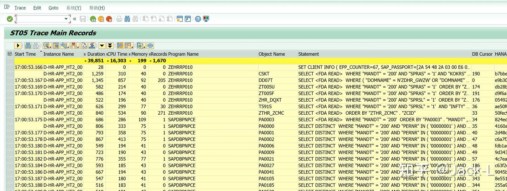
Task: Open the column layout dropdown icon
Action: pyautogui.click(x=129, y=46)
